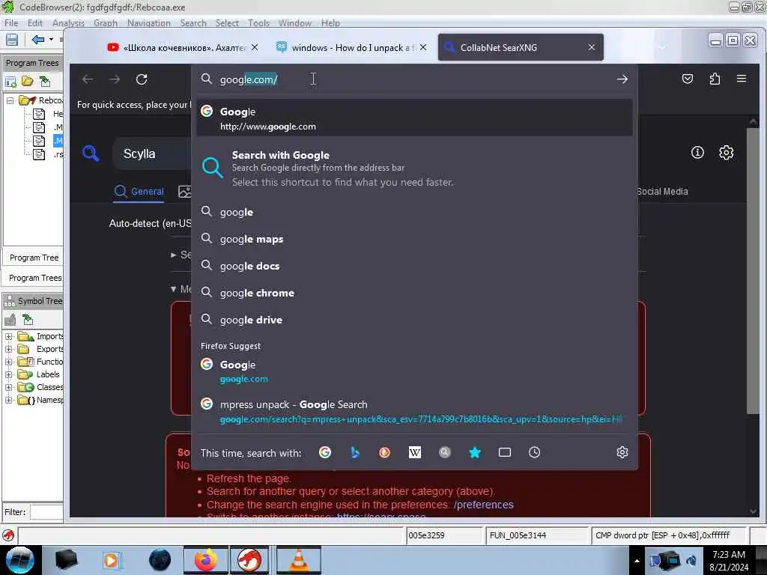This screenshot has width=767, height=575.
Task: Open mpress unpack Google Search history entry
Action: click(414, 412)
